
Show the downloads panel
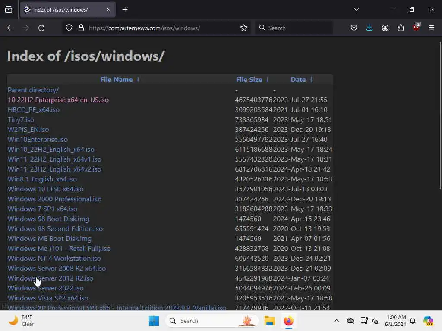(369, 28)
